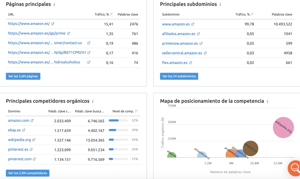
Task: Open the omer/contact-us URL link
Action: (45, 43)
